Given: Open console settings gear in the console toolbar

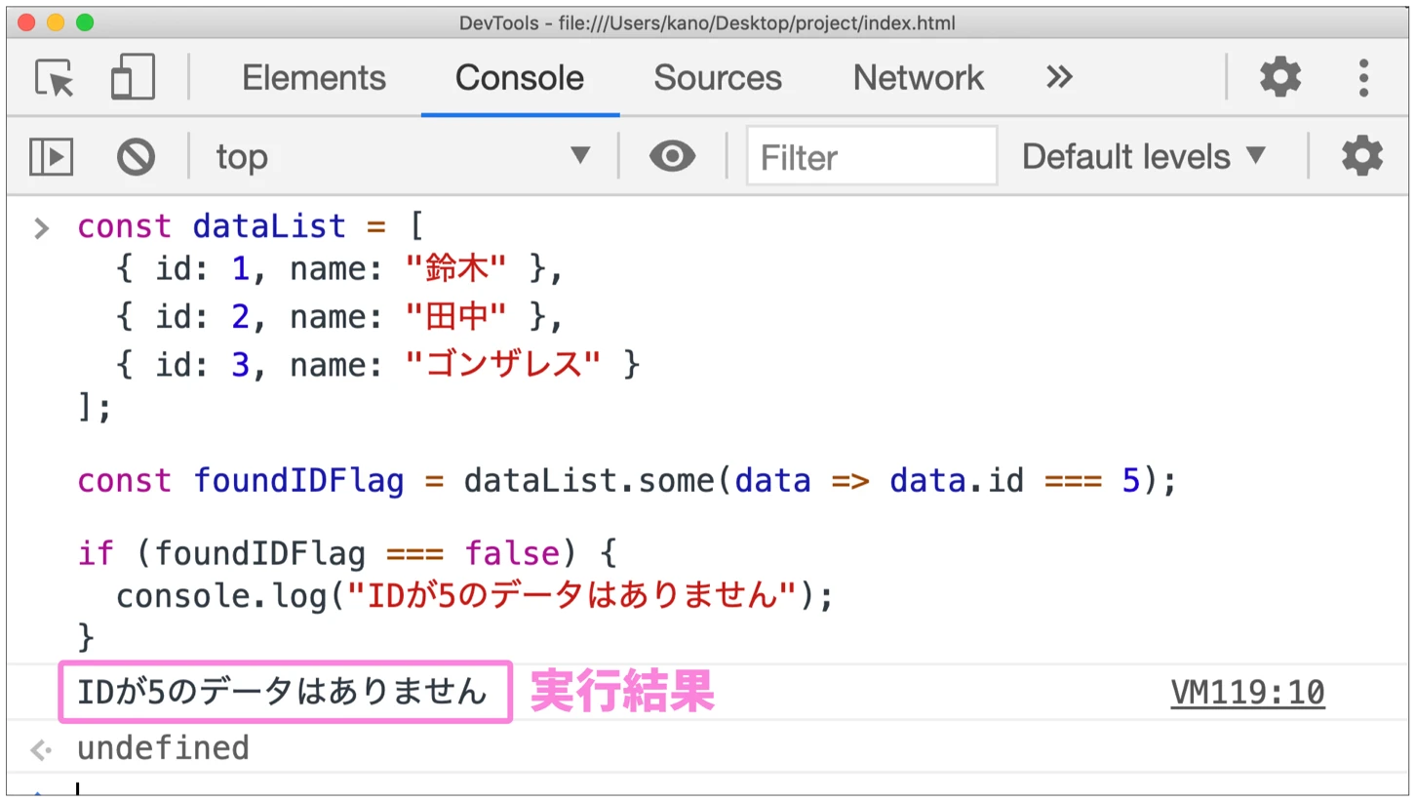Looking at the screenshot, I should (x=1361, y=156).
